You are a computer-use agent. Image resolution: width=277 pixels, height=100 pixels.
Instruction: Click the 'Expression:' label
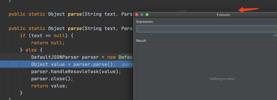[145, 22]
